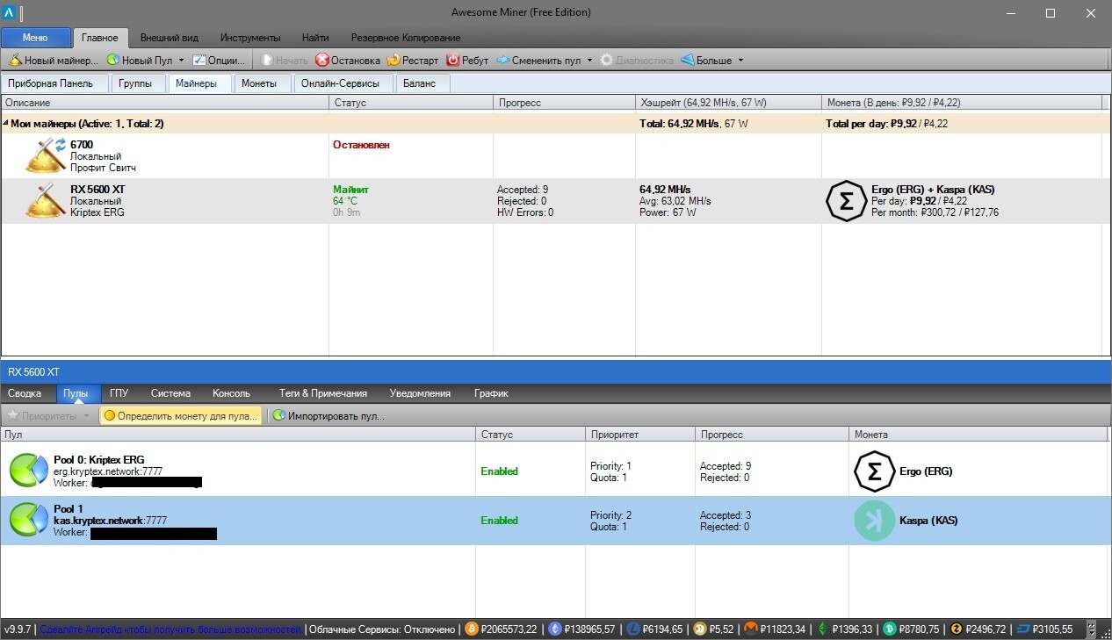The width and height of the screenshot is (1112, 640).
Task: Click the Больше toolbar button
Action: [x=706, y=61]
